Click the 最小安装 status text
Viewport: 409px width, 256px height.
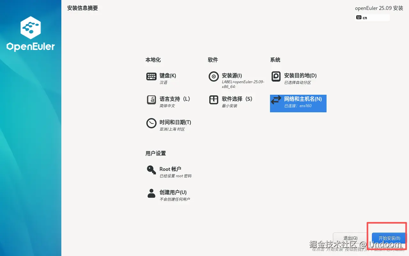230,106
